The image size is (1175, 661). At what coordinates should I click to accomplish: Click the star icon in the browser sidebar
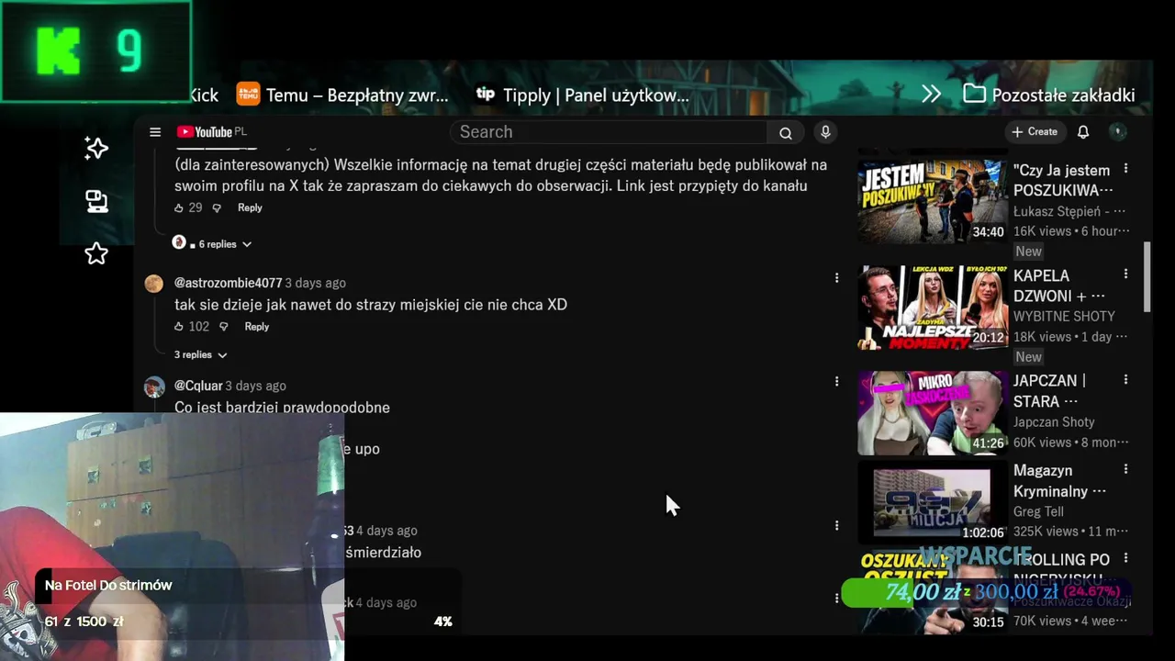[x=96, y=253]
